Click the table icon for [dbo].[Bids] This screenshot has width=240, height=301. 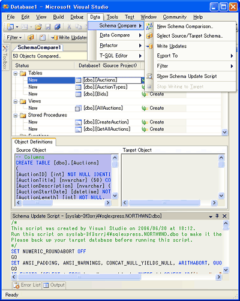click(x=78, y=94)
